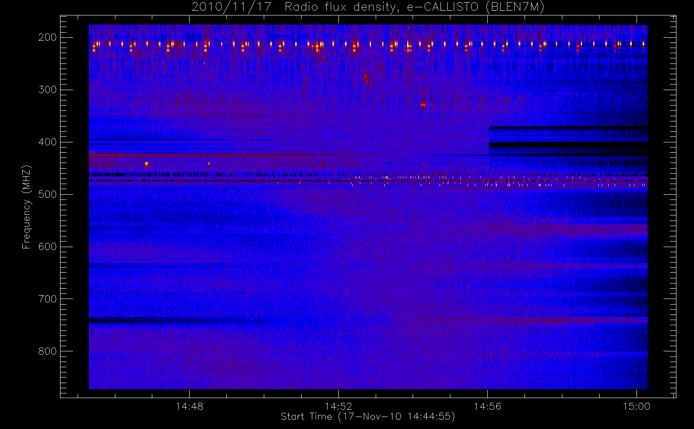Click the 500 frequency tick label

[48, 194]
